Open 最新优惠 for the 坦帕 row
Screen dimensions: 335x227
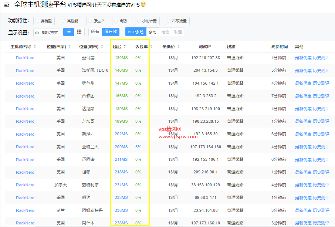click(x=303, y=172)
